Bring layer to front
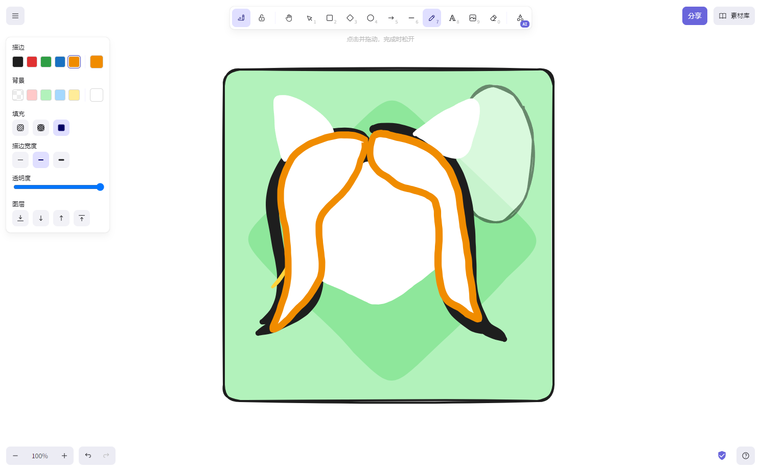The width and height of the screenshot is (760, 470). pos(82,218)
